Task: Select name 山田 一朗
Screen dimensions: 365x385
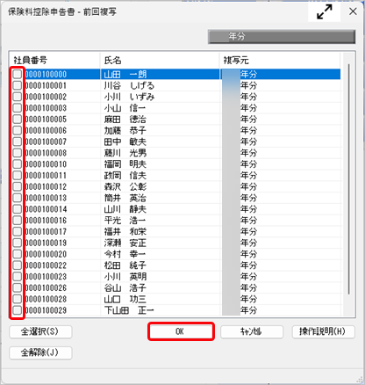Action: pyautogui.click(x=125, y=74)
